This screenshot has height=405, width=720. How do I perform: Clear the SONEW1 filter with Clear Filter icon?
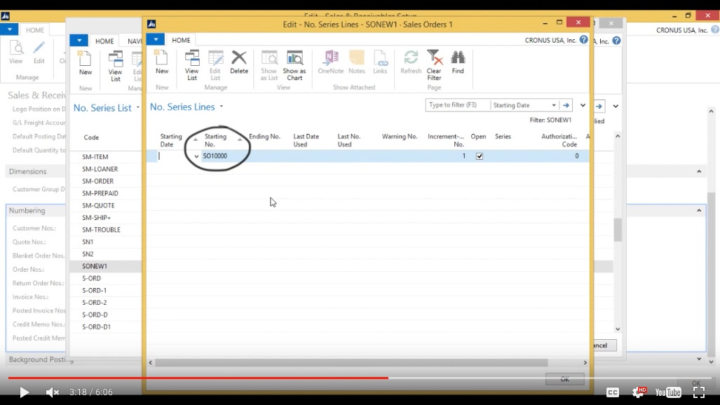pyautogui.click(x=434, y=63)
